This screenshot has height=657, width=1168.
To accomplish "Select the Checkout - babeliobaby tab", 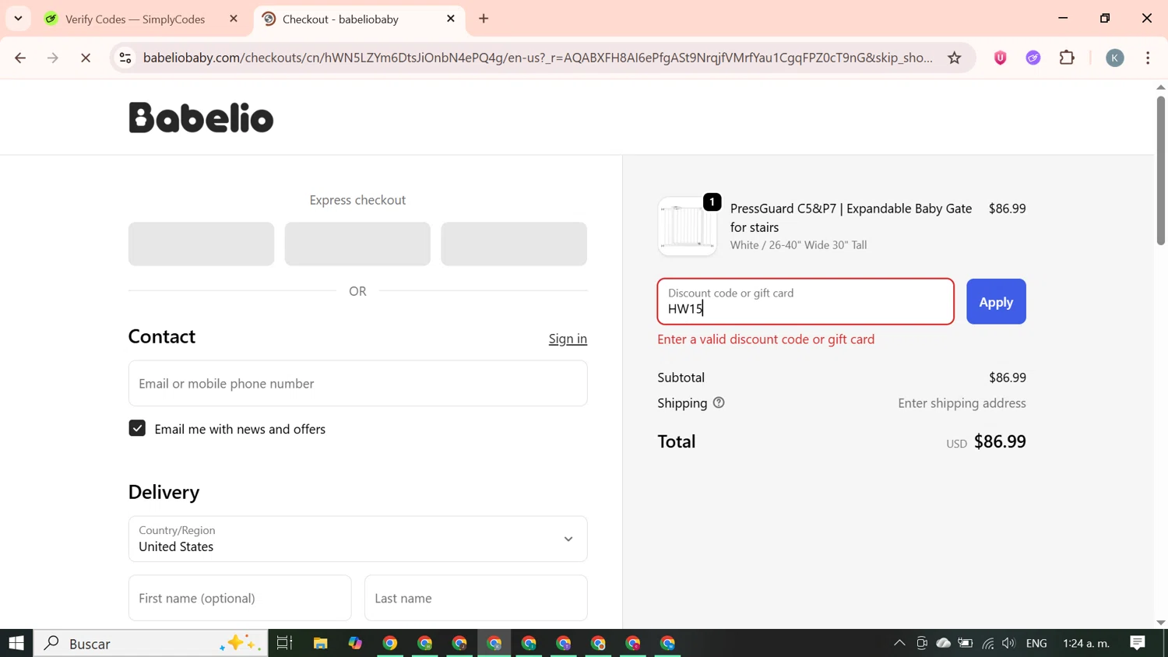I will point(359,19).
